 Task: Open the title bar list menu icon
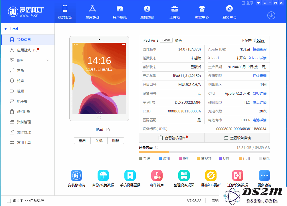tap(264, 3)
